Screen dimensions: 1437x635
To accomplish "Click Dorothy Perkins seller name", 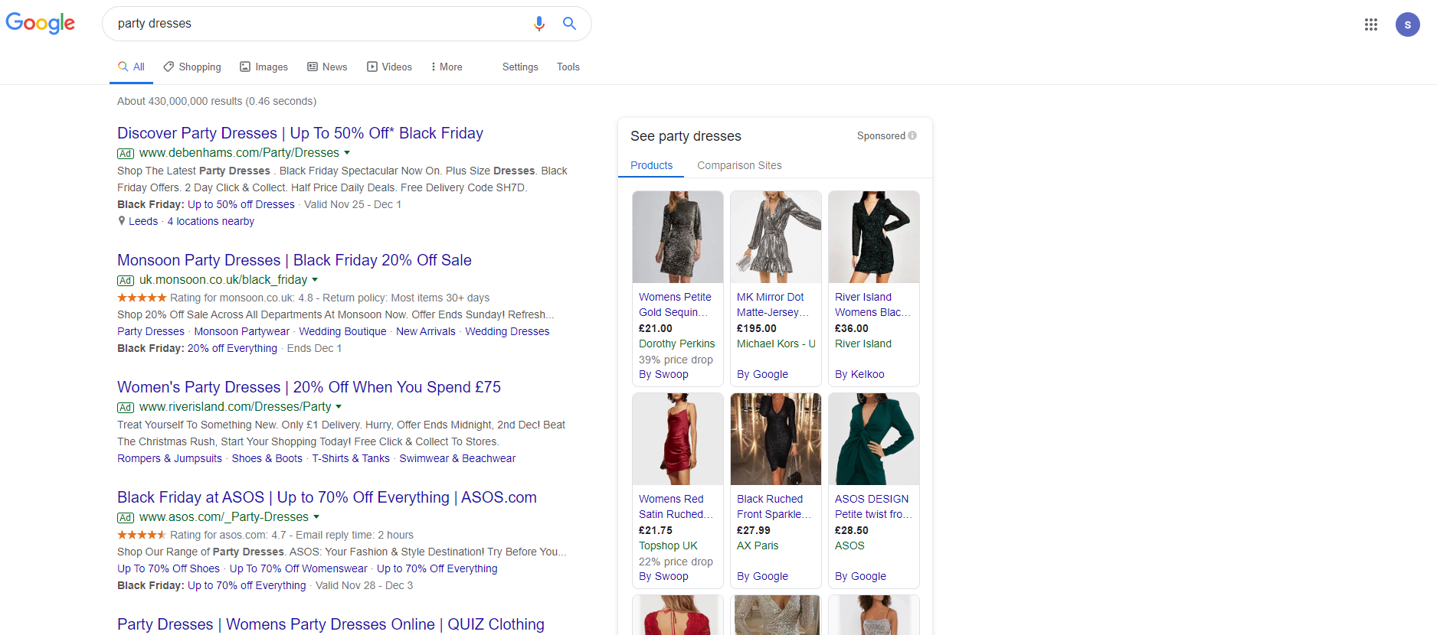I will pyautogui.click(x=677, y=344).
